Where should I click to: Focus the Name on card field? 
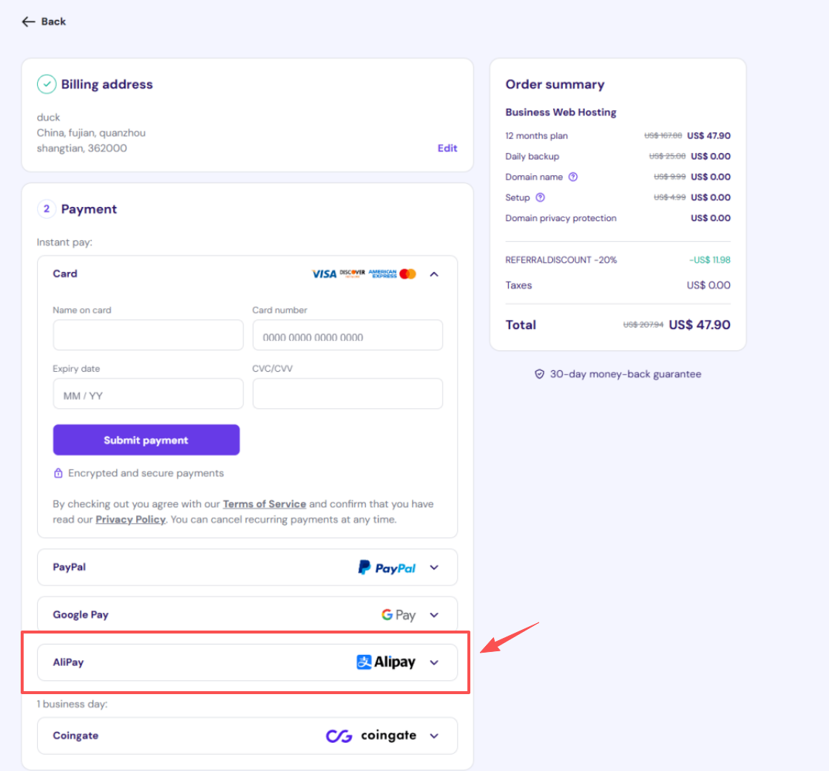(x=148, y=335)
